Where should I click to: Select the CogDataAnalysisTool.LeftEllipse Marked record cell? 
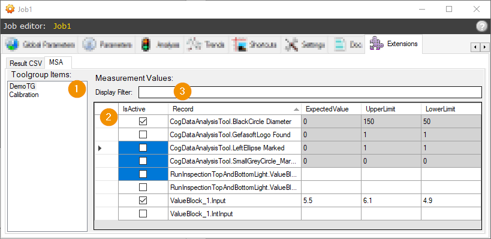pos(234,148)
